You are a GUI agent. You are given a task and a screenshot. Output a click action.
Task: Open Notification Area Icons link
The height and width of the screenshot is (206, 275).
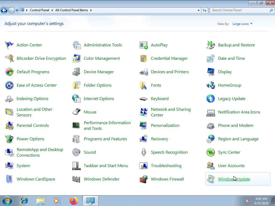(x=239, y=112)
